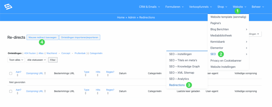The image size is (272, 107).
Task: Click the sort arrows beside top Oorsprong URL
Action: [x=45, y=73]
